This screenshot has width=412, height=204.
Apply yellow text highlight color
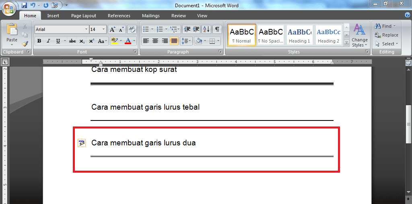tap(114, 41)
